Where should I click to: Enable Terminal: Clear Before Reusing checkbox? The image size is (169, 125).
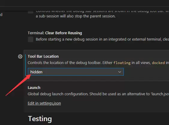click(31, 39)
